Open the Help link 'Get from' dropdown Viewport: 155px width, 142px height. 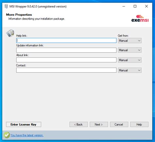(129, 40)
